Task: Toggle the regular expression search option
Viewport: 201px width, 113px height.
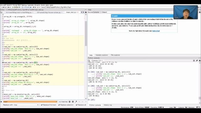Action: 76,102
